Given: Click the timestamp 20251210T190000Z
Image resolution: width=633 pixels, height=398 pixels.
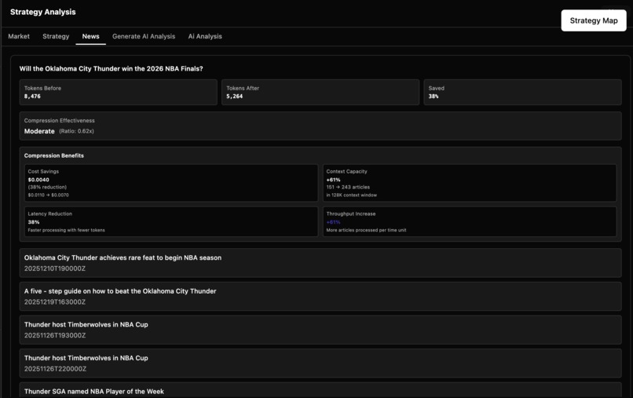Looking at the screenshot, I should (x=55, y=268).
